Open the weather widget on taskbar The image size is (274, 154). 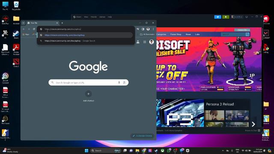coord(10,151)
